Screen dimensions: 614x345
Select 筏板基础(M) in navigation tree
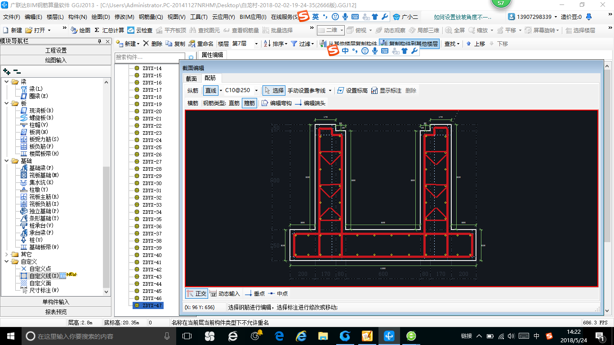(40, 175)
